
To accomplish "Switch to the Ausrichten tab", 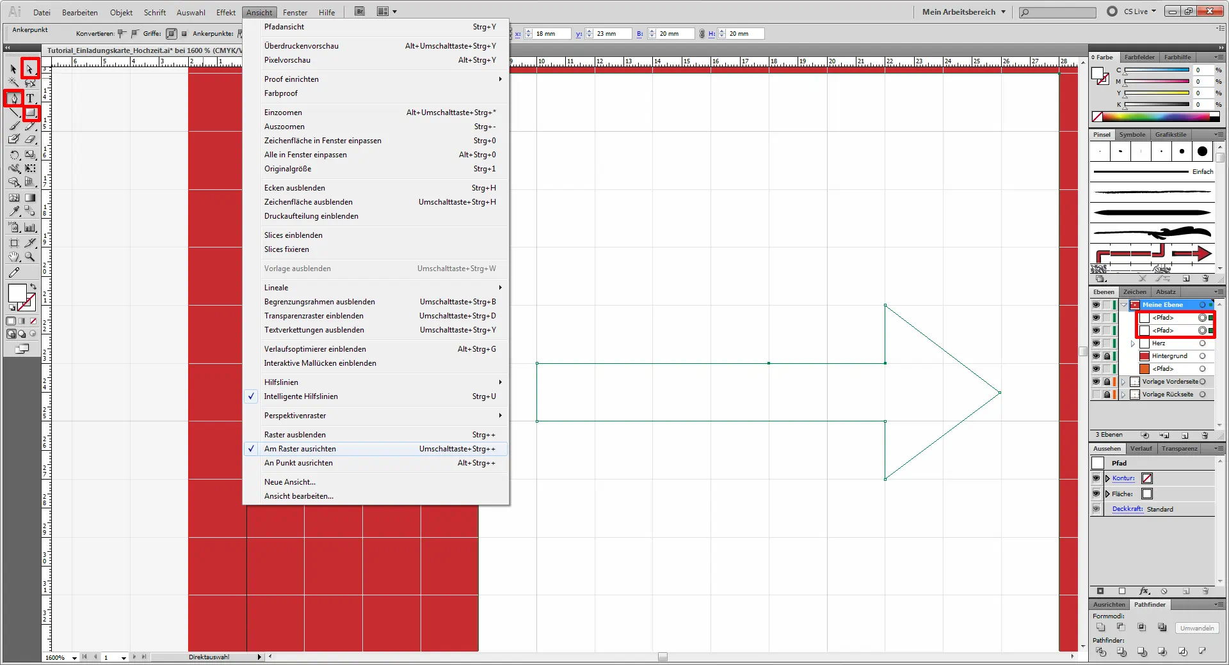I will pyautogui.click(x=1109, y=604).
